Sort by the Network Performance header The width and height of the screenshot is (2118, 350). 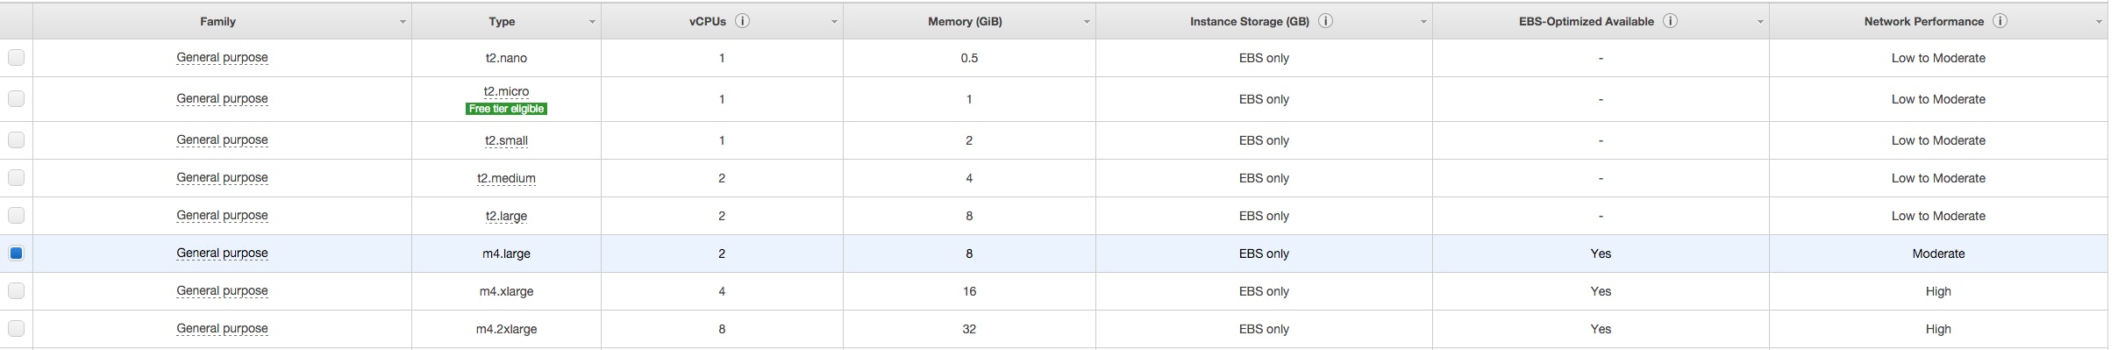[x=1923, y=21]
